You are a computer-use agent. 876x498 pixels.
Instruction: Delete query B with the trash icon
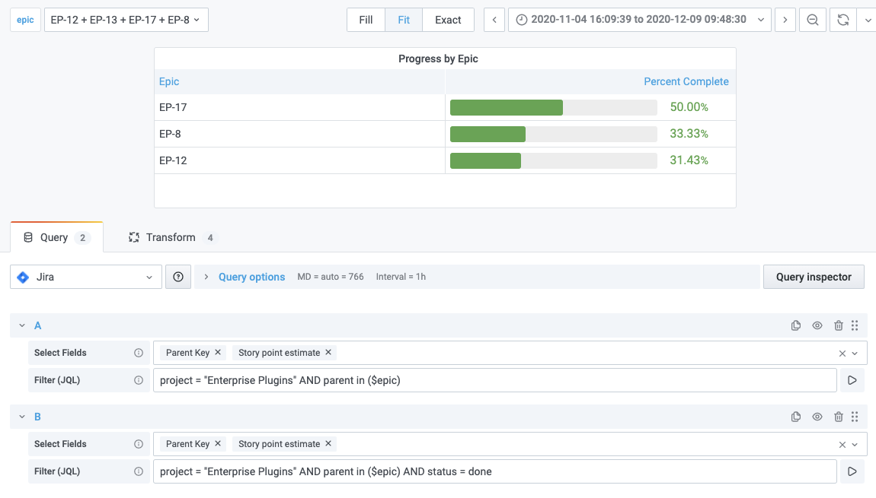pyautogui.click(x=839, y=416)
